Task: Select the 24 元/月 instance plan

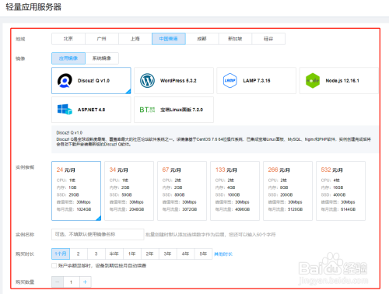Action: [x=76, y=191]
